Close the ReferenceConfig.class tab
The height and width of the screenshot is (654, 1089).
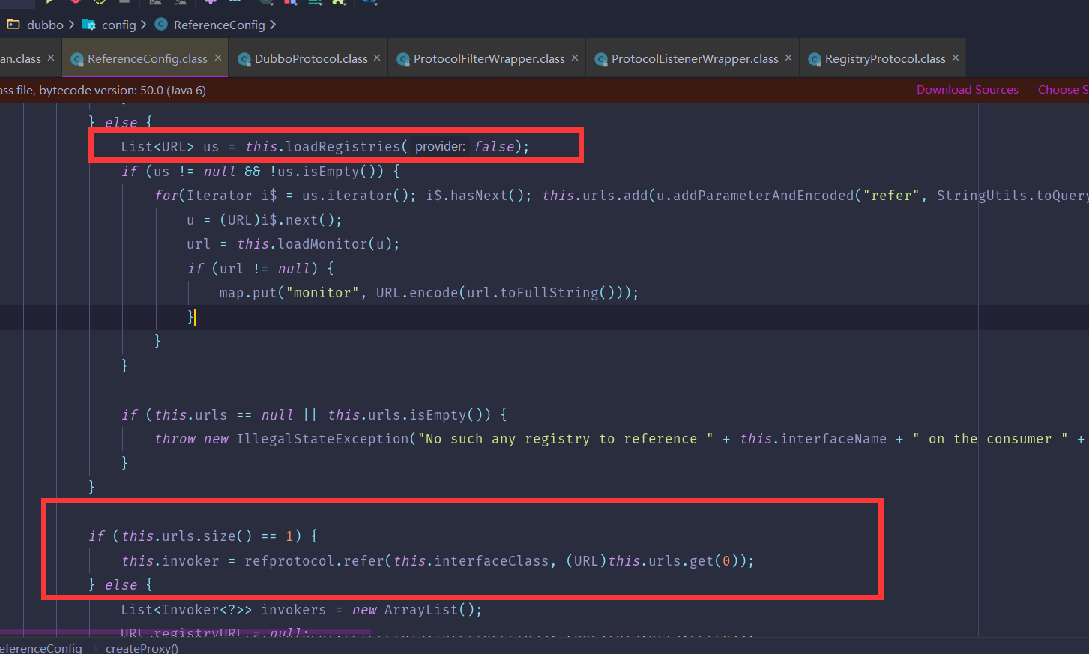[218, 58]
